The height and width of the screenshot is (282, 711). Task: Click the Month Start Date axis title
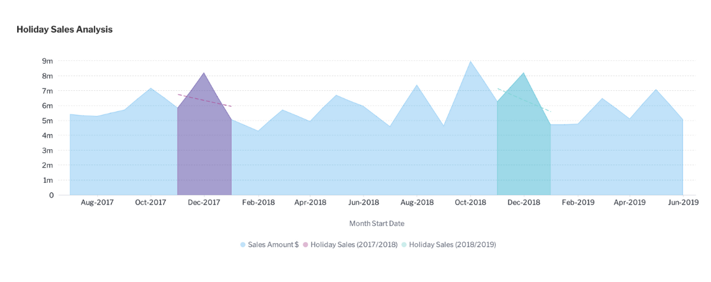pyautogui.click(x=377, y=224)
